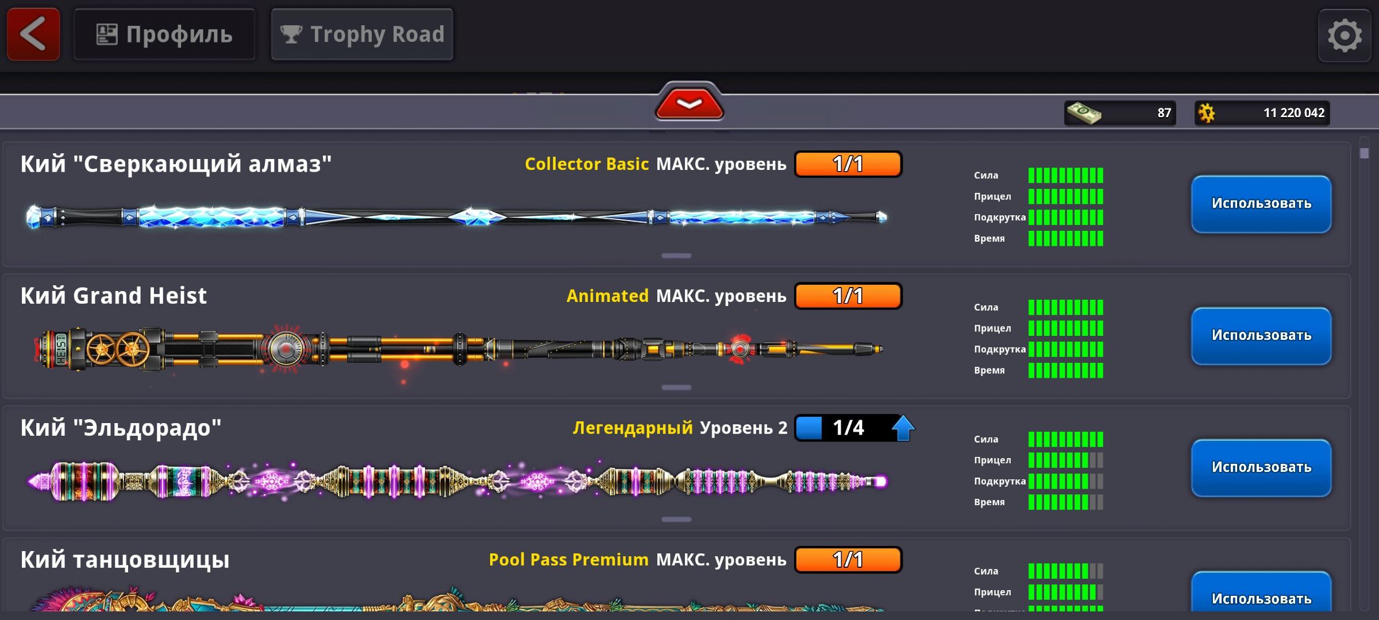This screenshot has width=1379, height=620.
Task: Click Прицел stat bar of Сверкающий алмаз
Action: (1066, 196)
